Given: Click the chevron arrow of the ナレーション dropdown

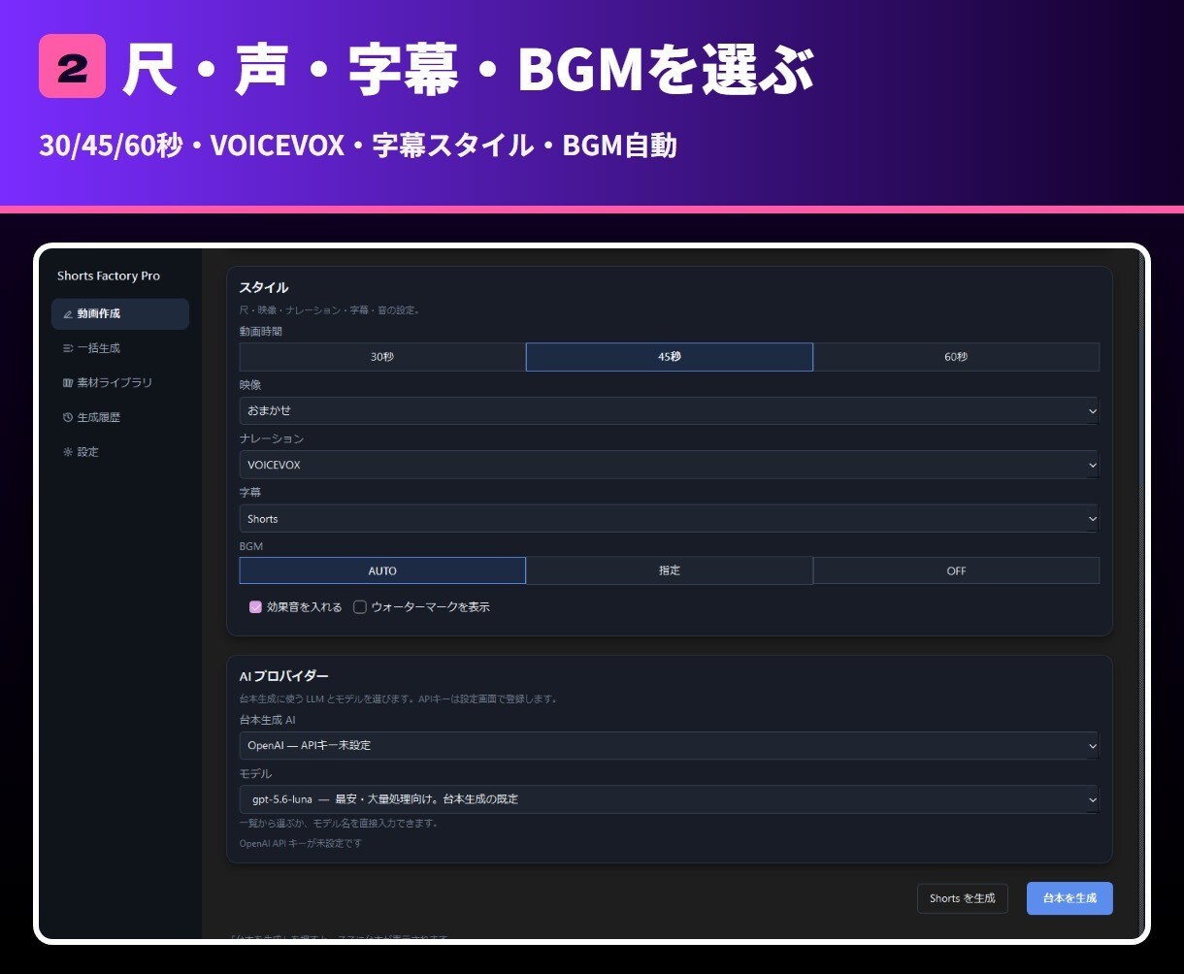Looking at the screenshot, I should [1092, 466].
